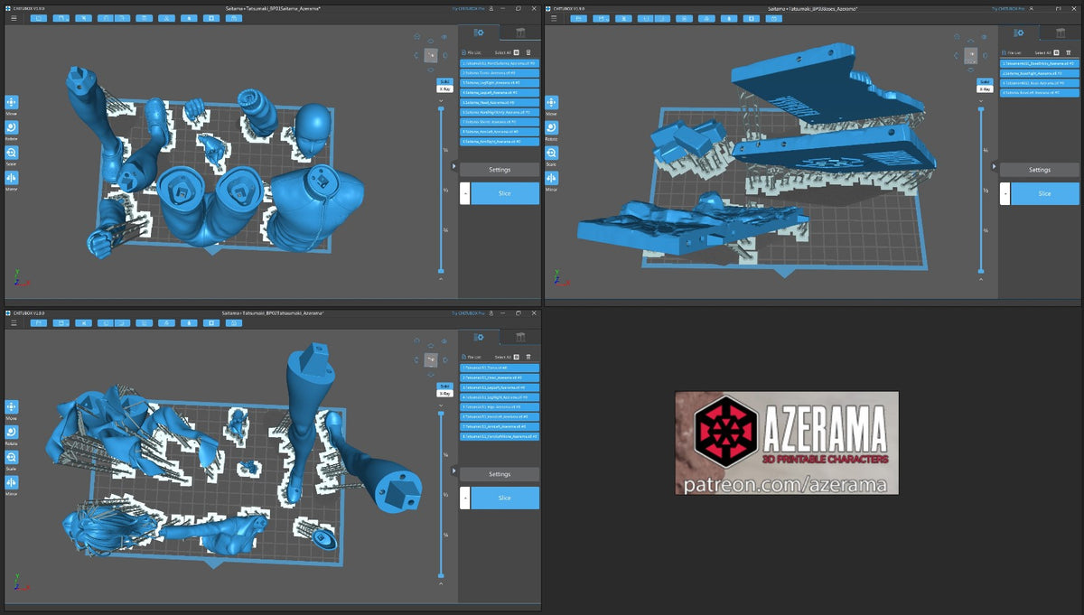Open the white dropdown beside Slice, Tatsumaki window
1084x615 pixels.
[x=464, y=498]
